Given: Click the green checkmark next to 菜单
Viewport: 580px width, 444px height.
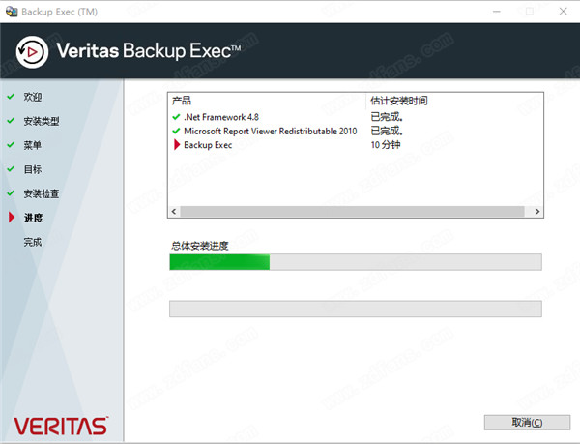Looking at the screenshot, I should [11, 145].
